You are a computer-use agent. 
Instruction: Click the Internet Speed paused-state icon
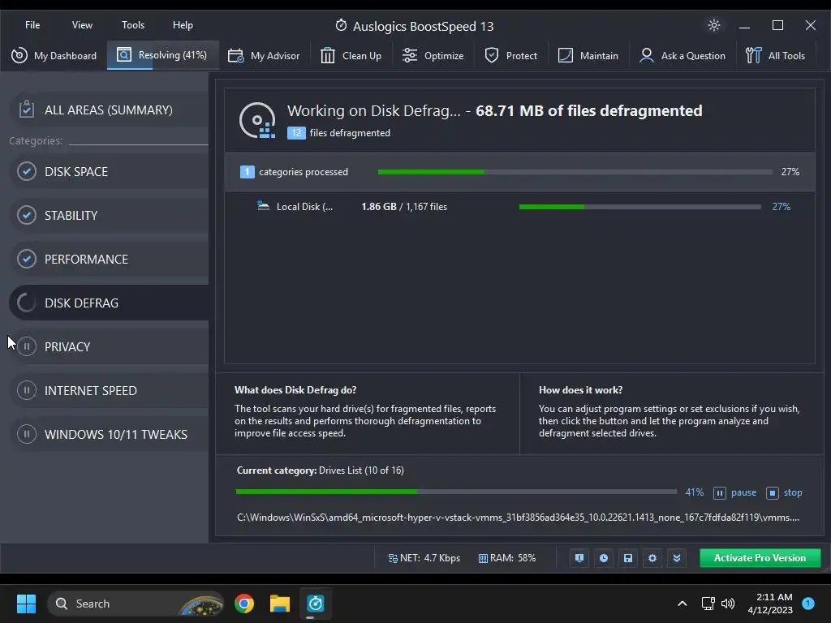click(x=27, y=390)
